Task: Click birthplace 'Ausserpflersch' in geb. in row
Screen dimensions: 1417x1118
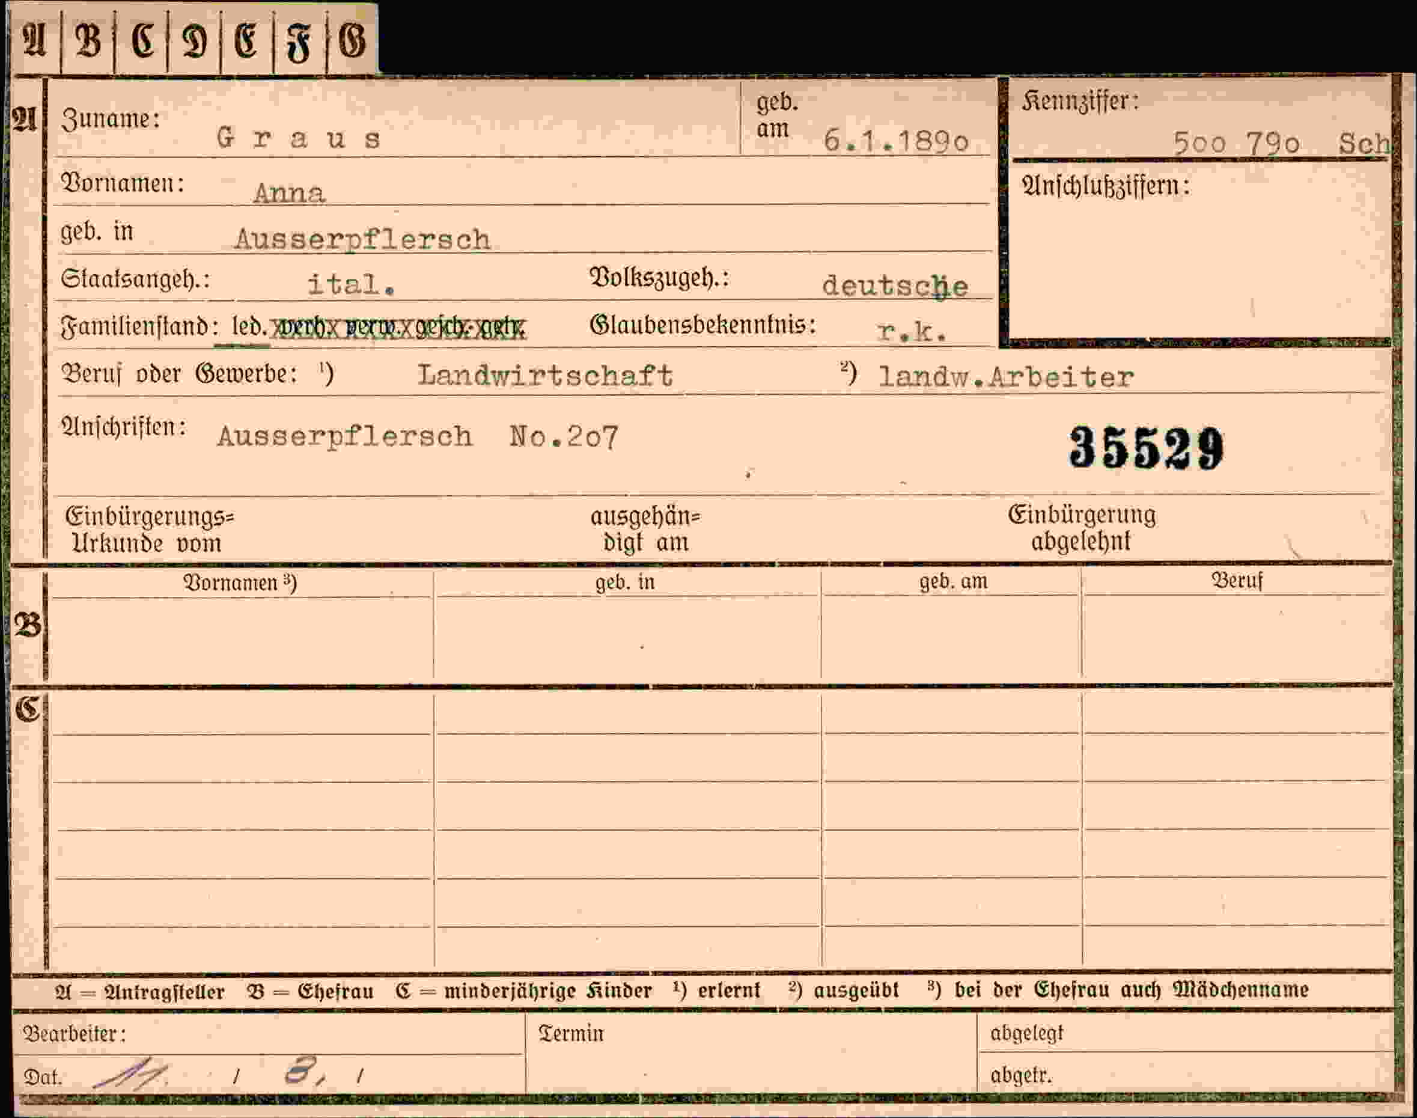Action: tap(362, 240)
